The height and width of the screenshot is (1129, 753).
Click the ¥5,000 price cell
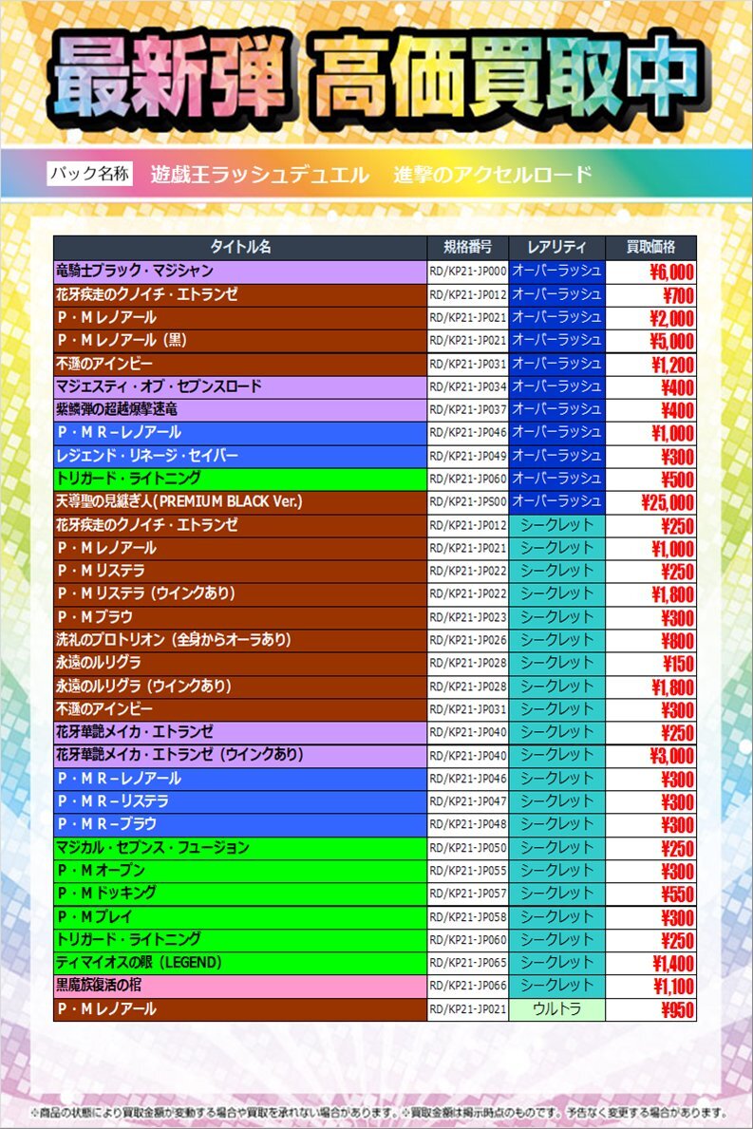click(x=650, y=341)
